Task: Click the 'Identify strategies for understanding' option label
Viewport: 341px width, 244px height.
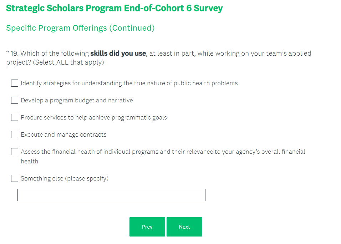Action: [129, 83]
